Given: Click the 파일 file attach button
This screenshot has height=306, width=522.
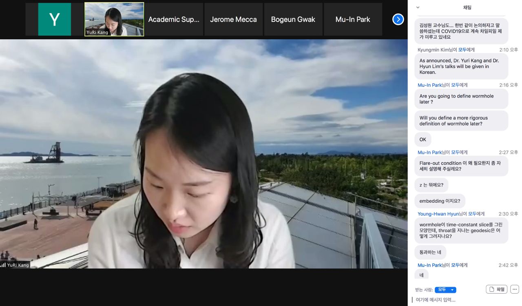Looking at the screenshot, I should [496, 289].
